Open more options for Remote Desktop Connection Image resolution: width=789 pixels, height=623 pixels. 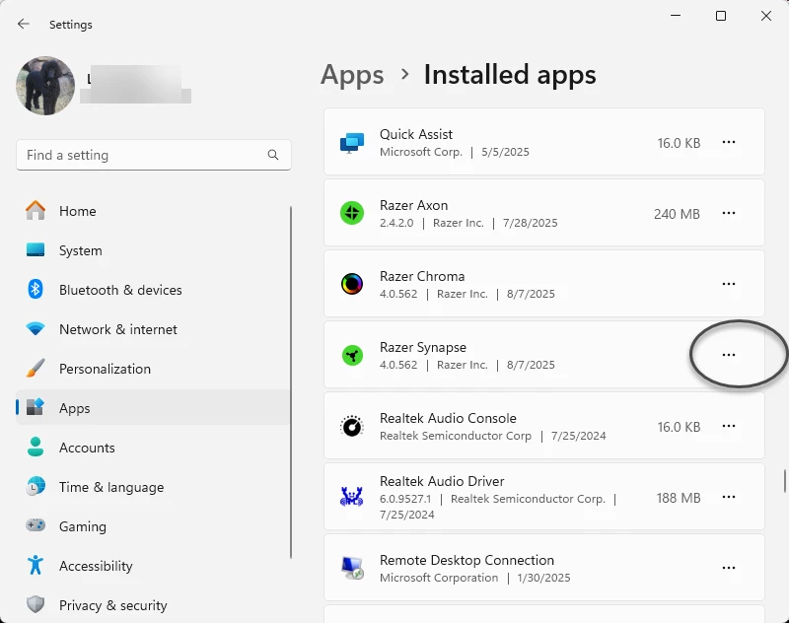point(729,568)
